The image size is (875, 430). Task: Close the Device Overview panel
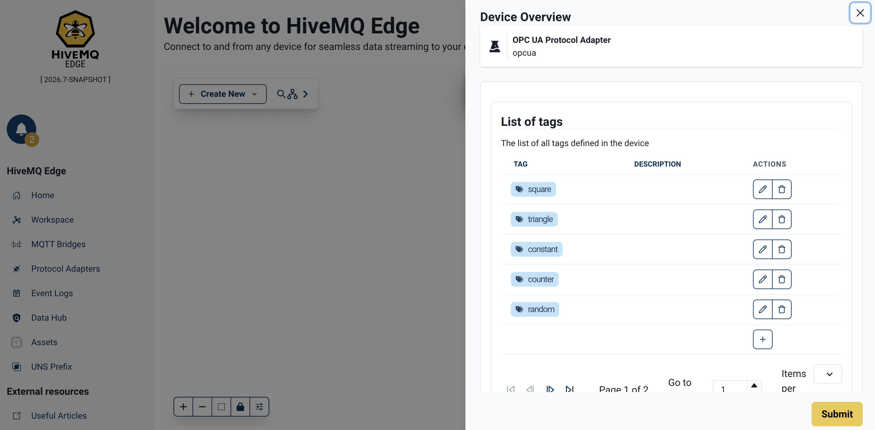(x=859, y=13)
